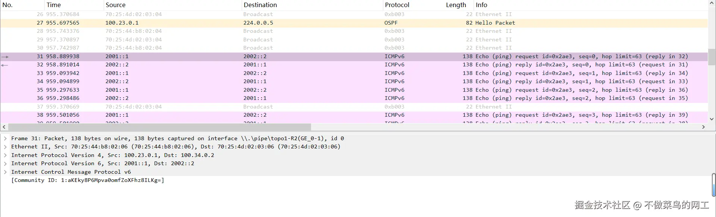Image resolution: width=716 pixels, height=217 pixels.
Task: Click the packet list vertical scrollbar thumb
Action: pos(712,57)
